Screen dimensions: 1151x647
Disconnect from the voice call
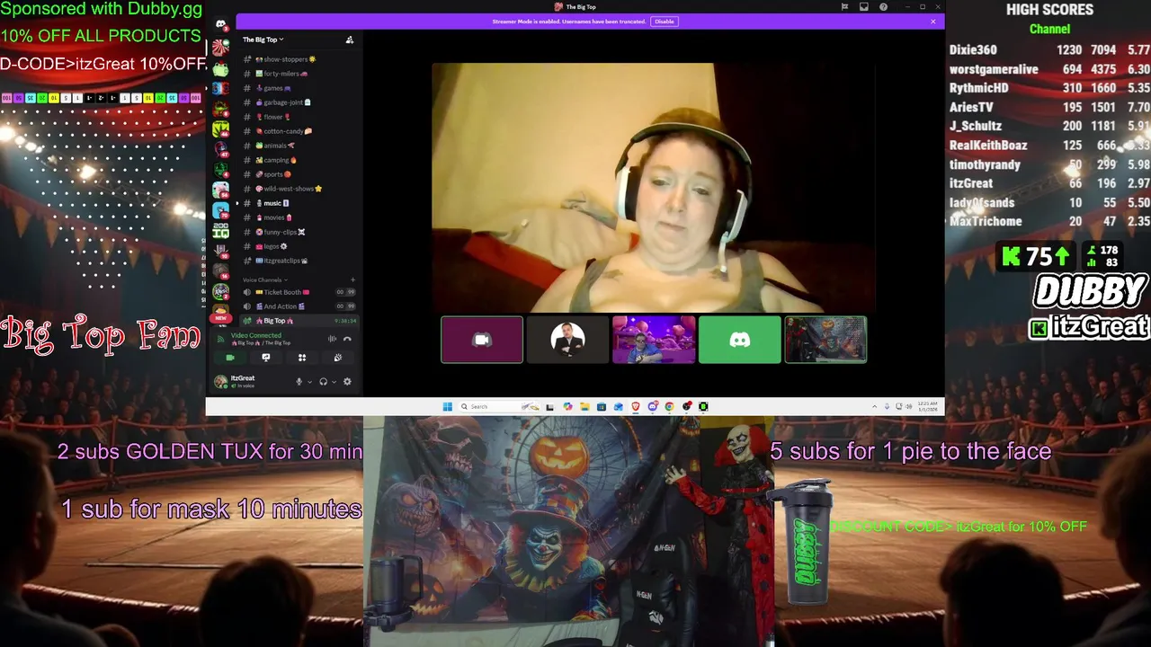(347, 339)
